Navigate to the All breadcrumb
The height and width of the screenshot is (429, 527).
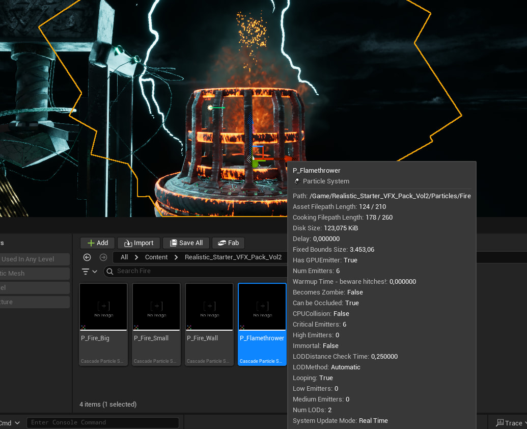click(124, 257)
